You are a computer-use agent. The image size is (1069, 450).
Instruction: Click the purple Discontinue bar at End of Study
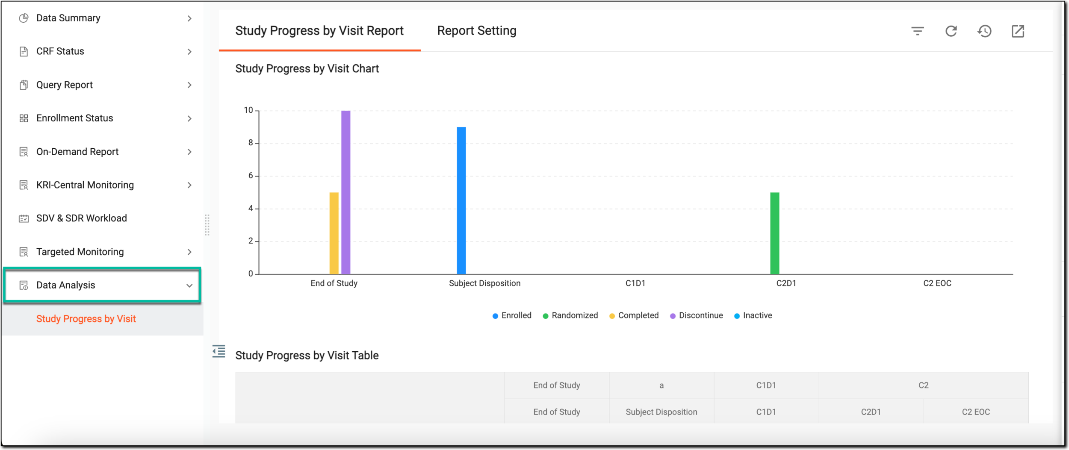click(x=346, y=192)
